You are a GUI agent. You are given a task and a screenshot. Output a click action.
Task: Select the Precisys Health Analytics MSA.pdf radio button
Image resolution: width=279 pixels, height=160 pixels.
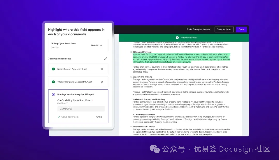[x=53, y=95]
